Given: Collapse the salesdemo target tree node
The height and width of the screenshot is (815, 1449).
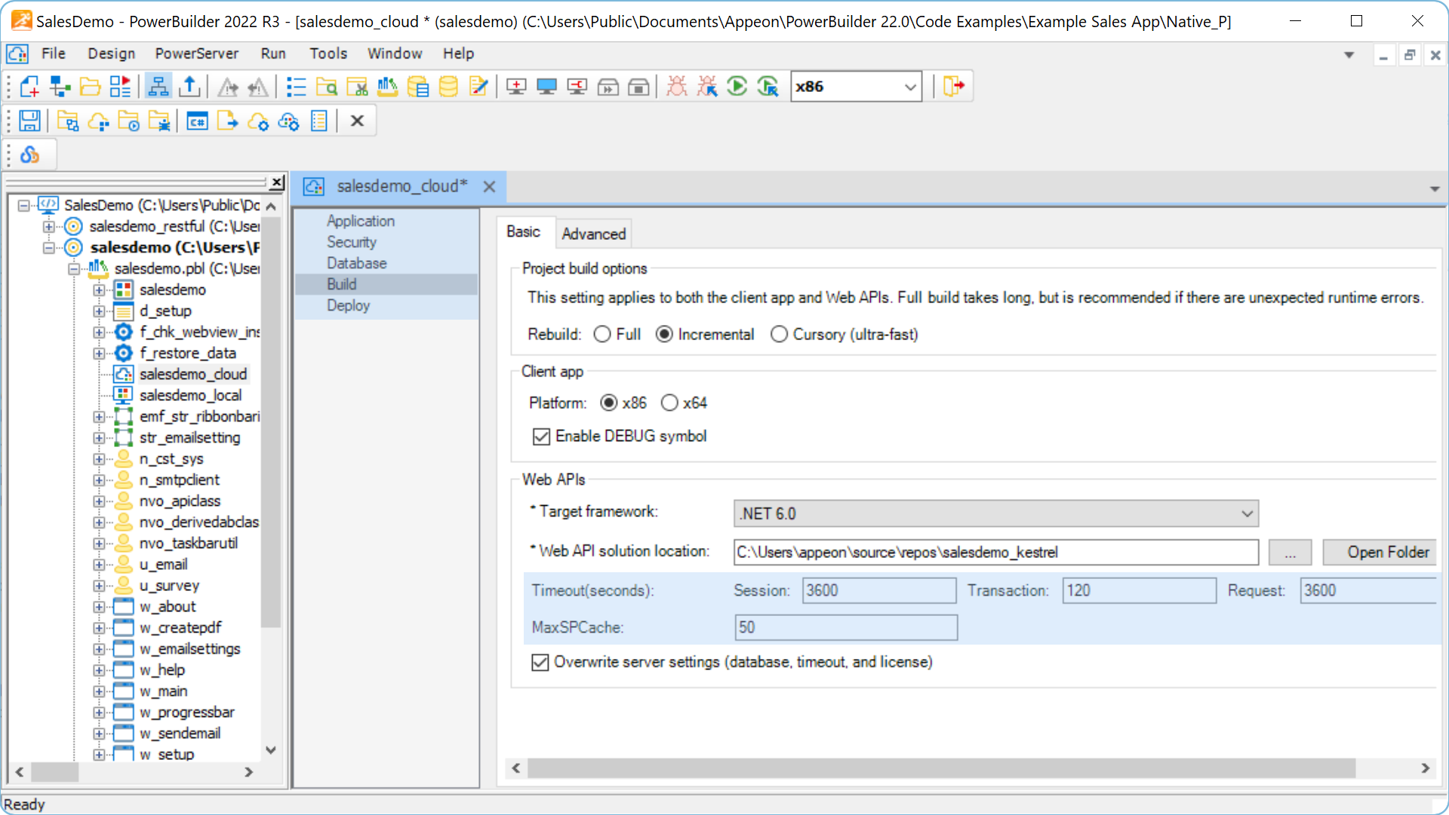Looking at the screenshot, I should tap(48, 247).
